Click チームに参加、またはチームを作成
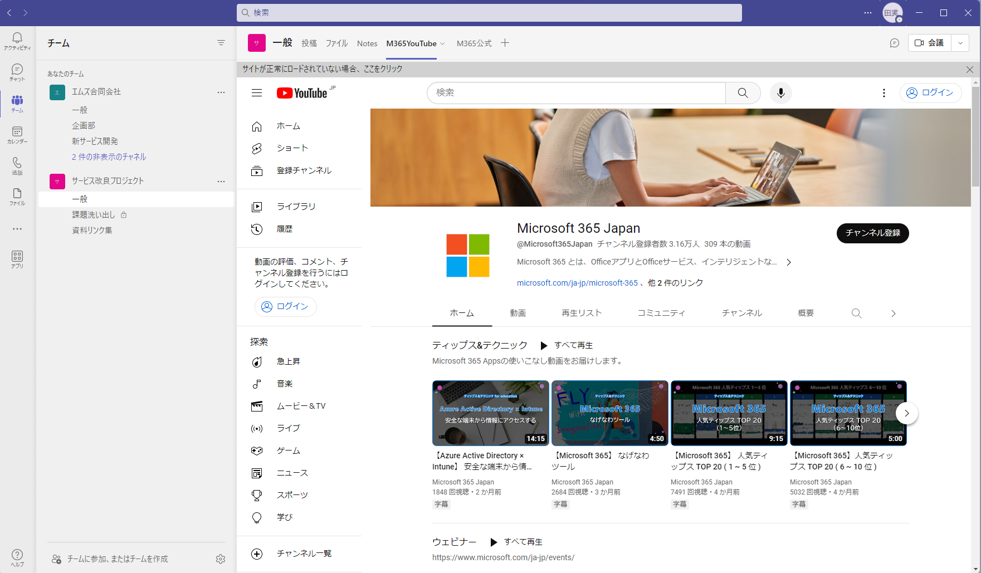This screenshot has width=981, height=573. pos(110,559)
